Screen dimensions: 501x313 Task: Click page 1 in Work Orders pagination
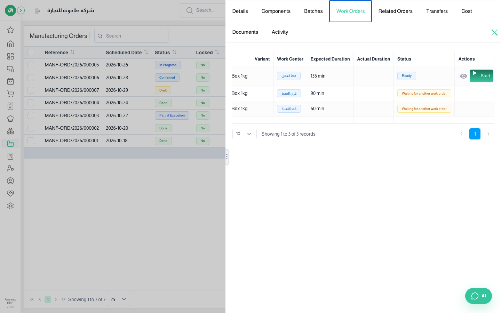475,134
